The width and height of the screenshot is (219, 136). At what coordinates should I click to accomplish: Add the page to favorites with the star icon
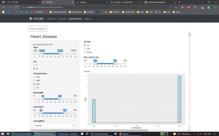tap(176, 7)
